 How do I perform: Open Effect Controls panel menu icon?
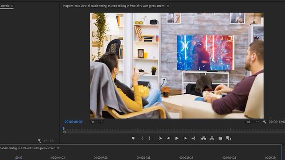[12, 6]
